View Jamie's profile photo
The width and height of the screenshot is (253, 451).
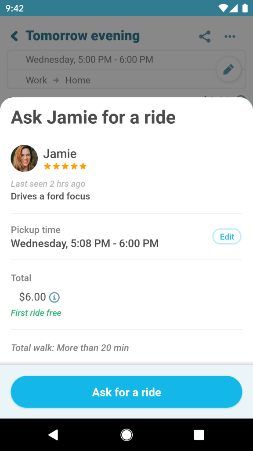24,158
